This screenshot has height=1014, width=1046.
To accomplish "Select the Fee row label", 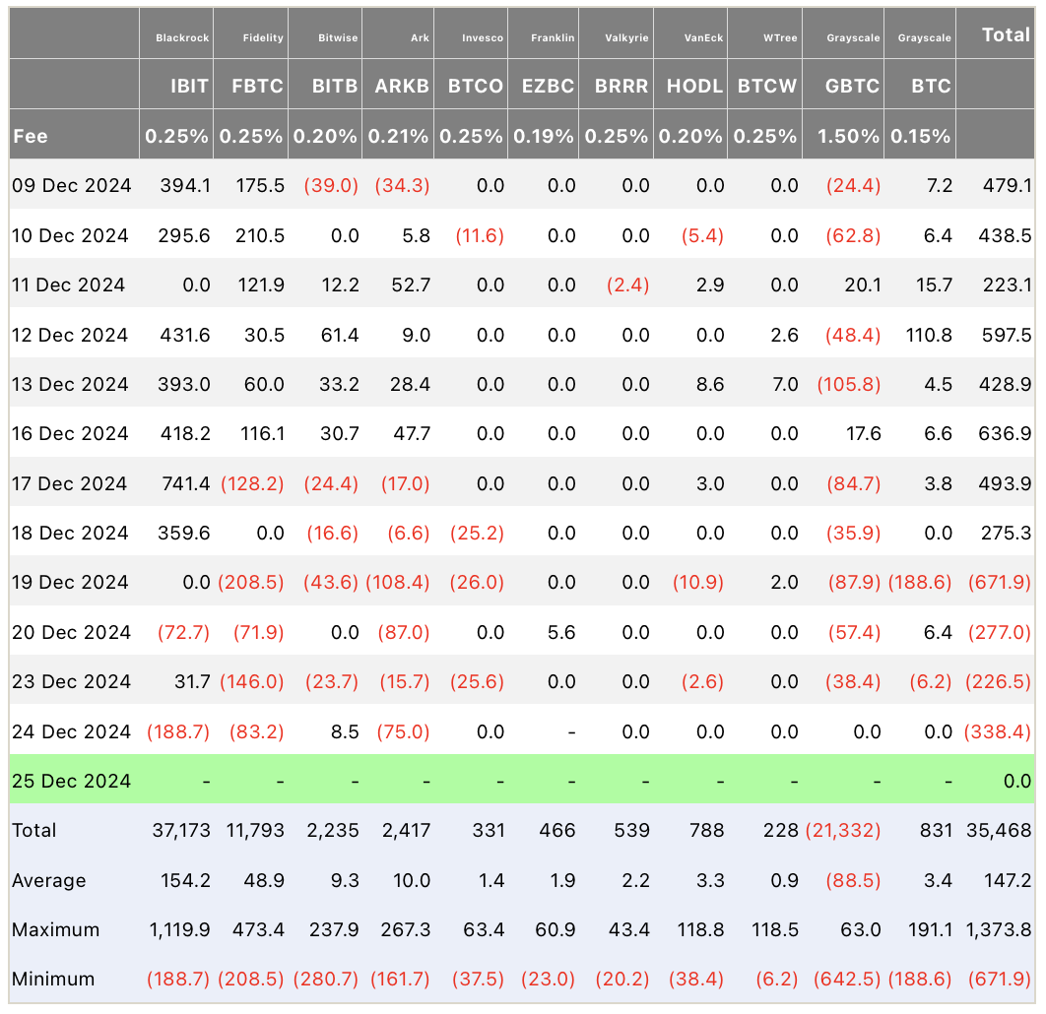I will pyautogui.click(x=31, y=136).
